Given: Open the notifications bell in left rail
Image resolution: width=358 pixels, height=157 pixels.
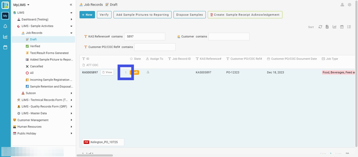Looking at the screenshot, I should tap(5, 26).
